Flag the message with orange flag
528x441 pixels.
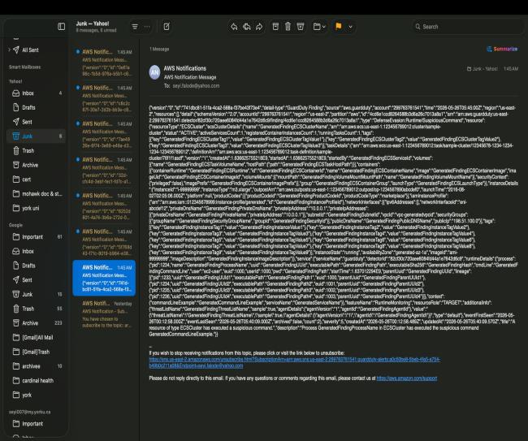[339, 26]
